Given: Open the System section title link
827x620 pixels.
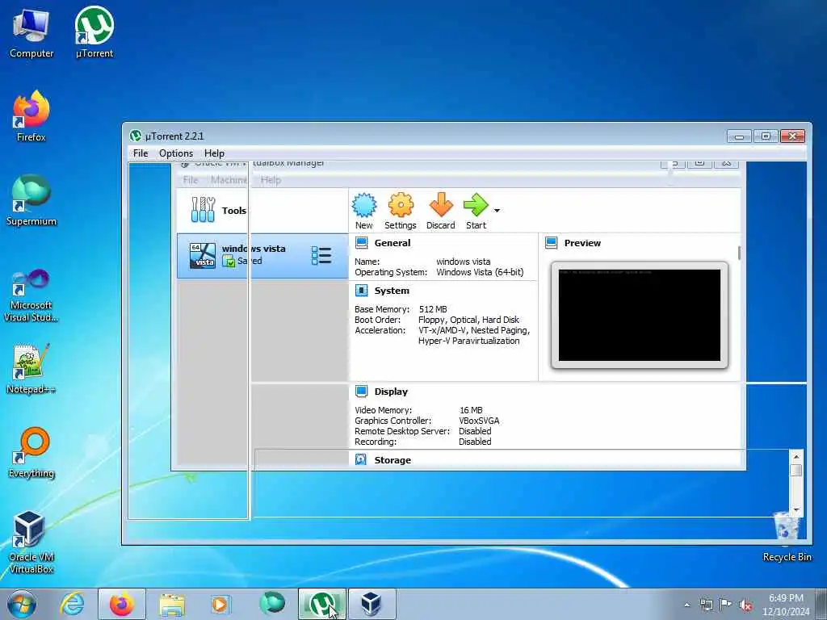Looking at the screenshot, I should pos(392,291).
